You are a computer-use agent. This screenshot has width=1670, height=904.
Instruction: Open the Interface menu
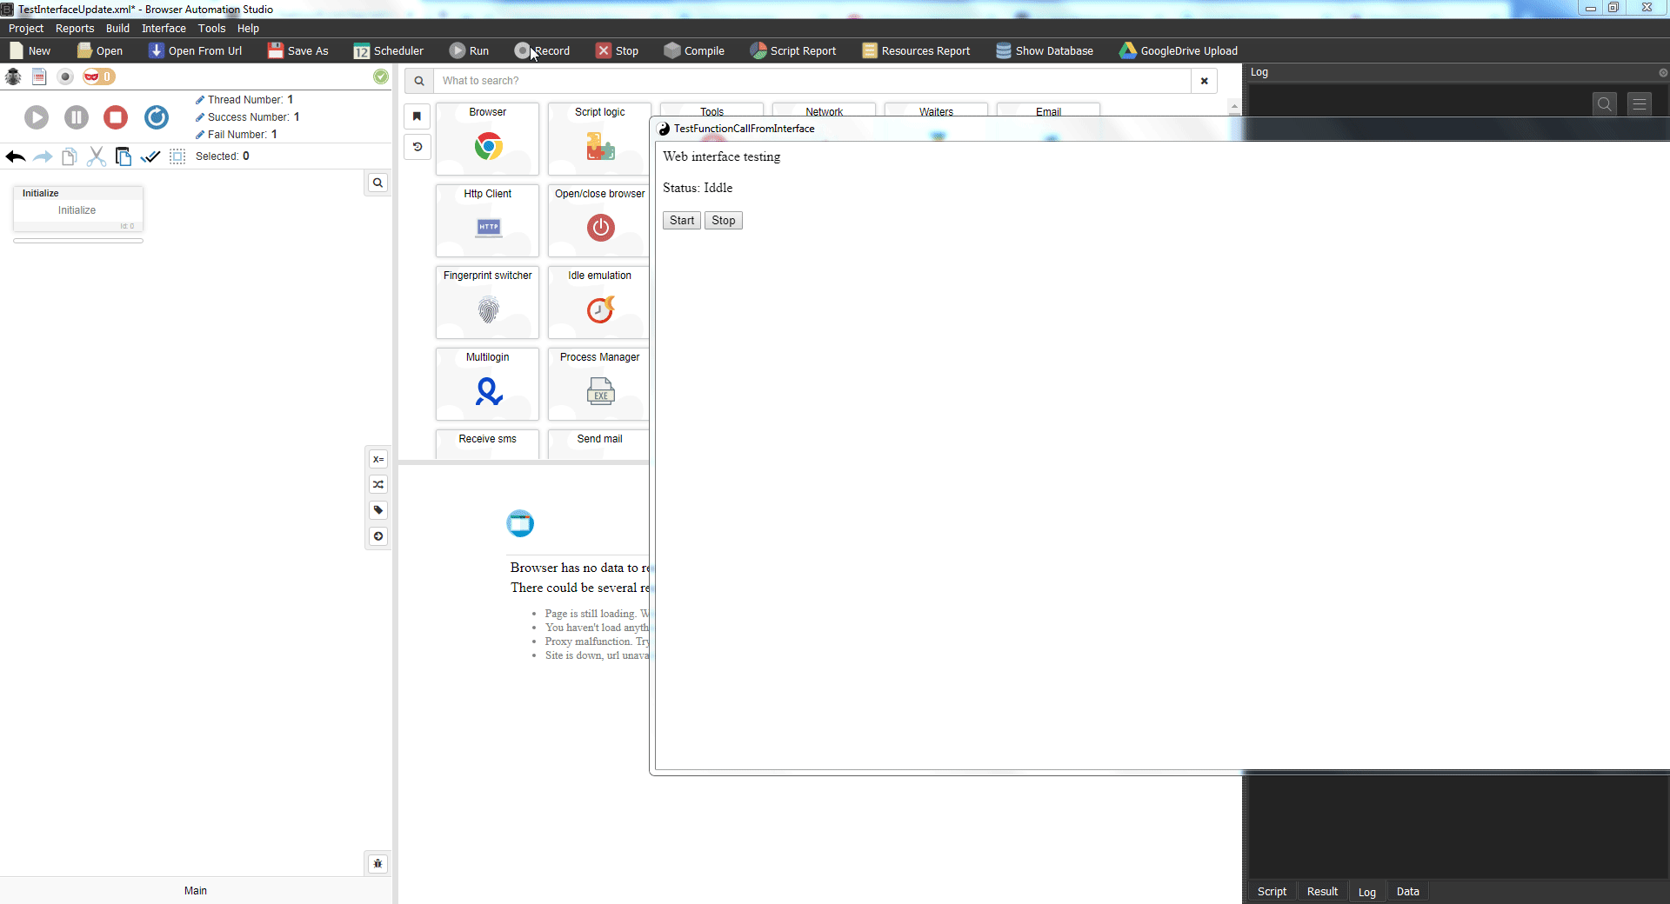(x=164, y=28)
